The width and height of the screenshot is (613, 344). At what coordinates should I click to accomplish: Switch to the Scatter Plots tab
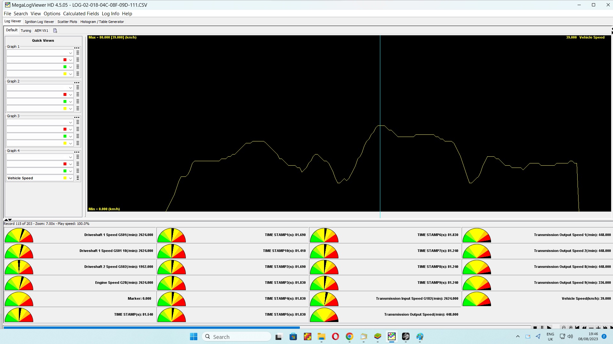pyautogui.click(x=67, y=22)
